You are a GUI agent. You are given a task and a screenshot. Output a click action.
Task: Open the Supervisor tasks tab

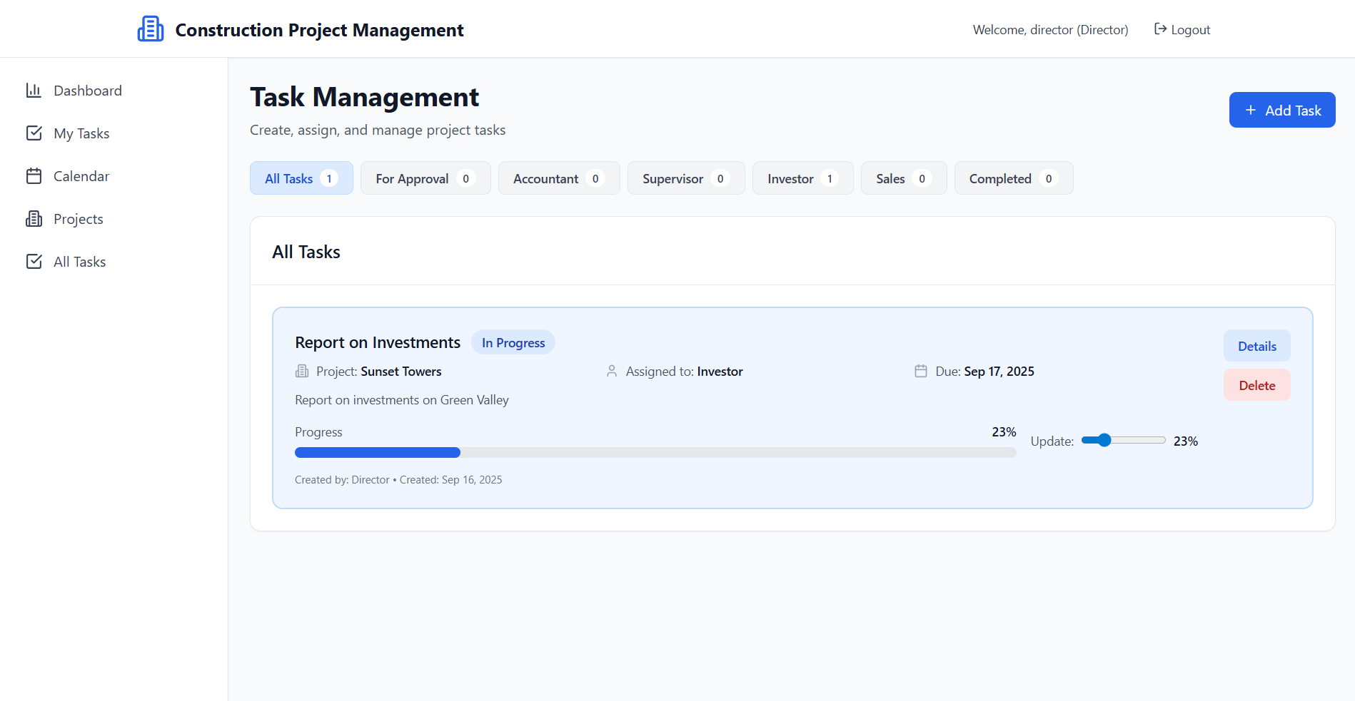[x=685, y=178]
